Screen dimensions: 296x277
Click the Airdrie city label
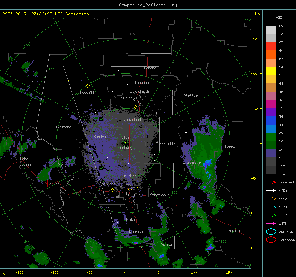pos(130,176)
